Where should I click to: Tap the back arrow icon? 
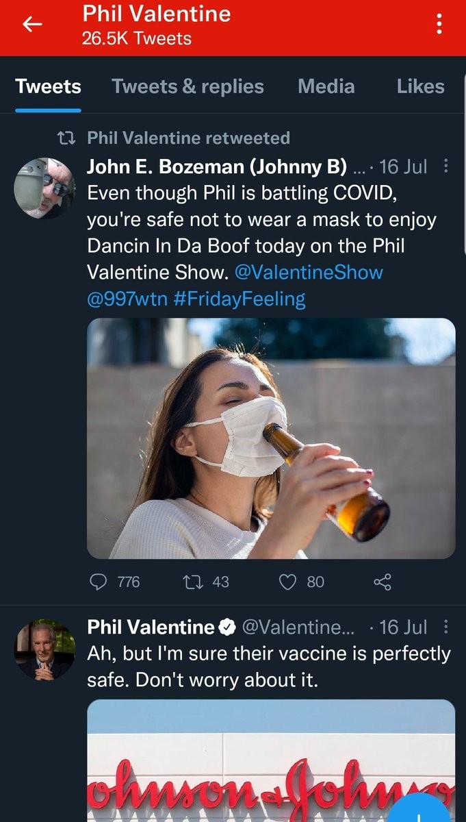pos(32,25)
